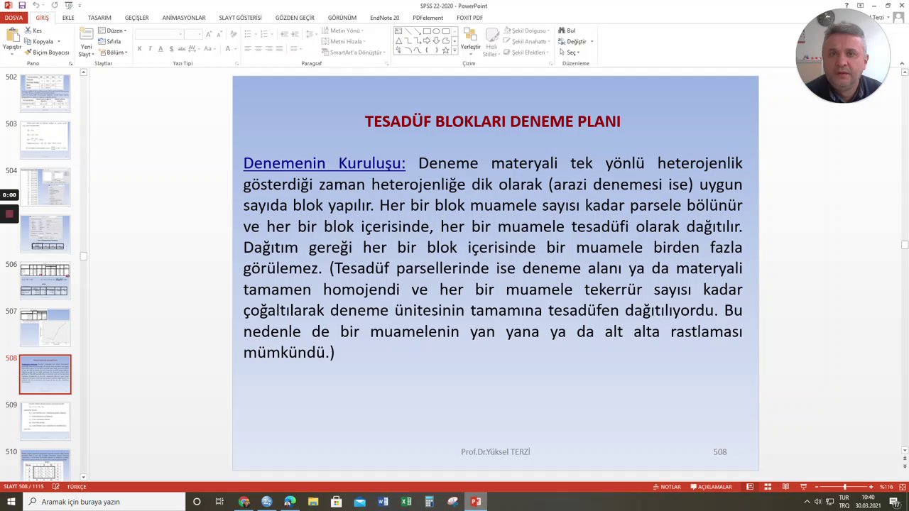Open Word from the taskbar
This screenshot has height=511, width=909.
click(383, 502)
